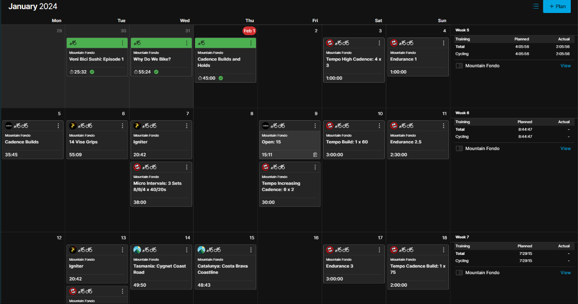Open three-dot menu on 14 Vise Grips card
This screenshot has width=578, height=304.
coord(122,126)
